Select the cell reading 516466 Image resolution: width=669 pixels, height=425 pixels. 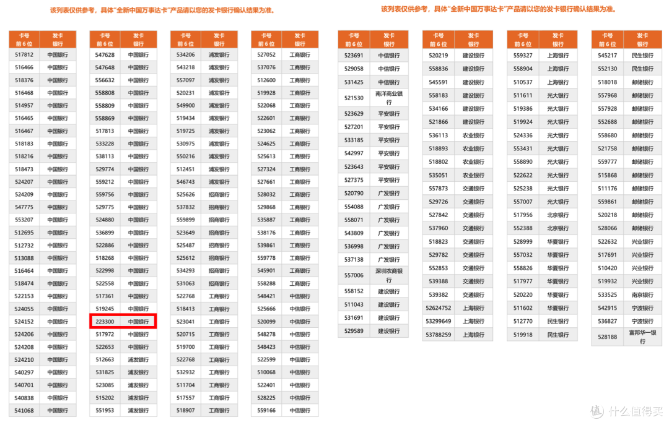24,67
